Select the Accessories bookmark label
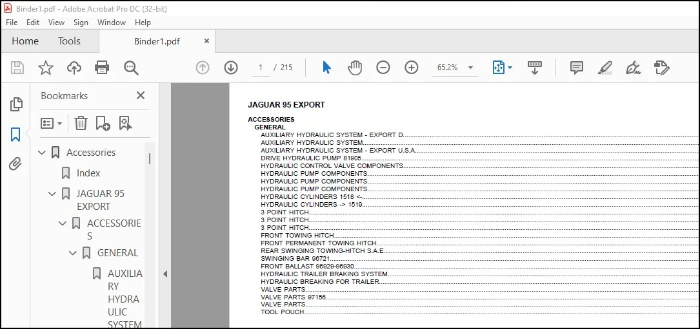 click(x=91, y=153)
